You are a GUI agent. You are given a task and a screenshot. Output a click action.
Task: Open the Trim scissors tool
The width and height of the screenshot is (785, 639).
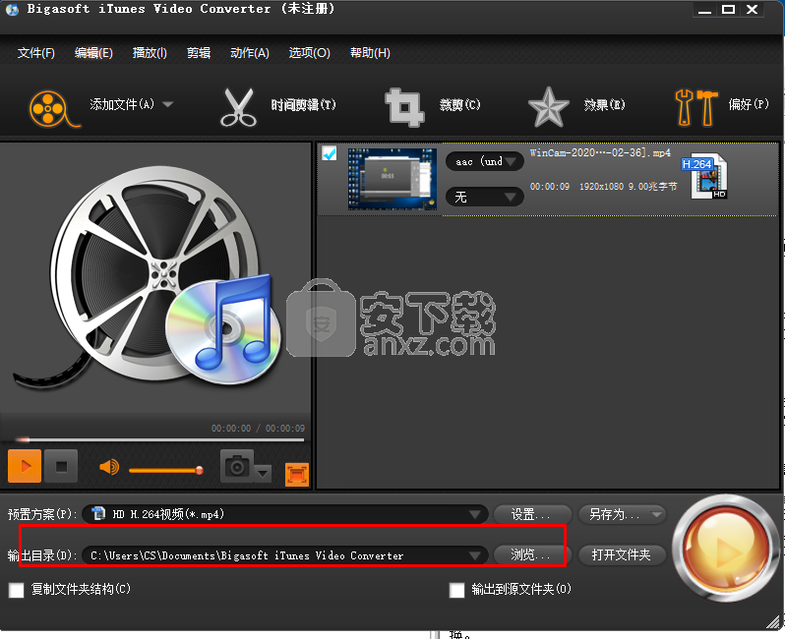(x=238, y=107)
